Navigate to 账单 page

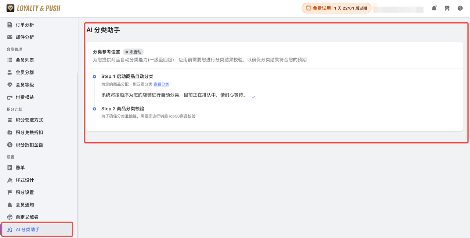[x=20, y=168]
